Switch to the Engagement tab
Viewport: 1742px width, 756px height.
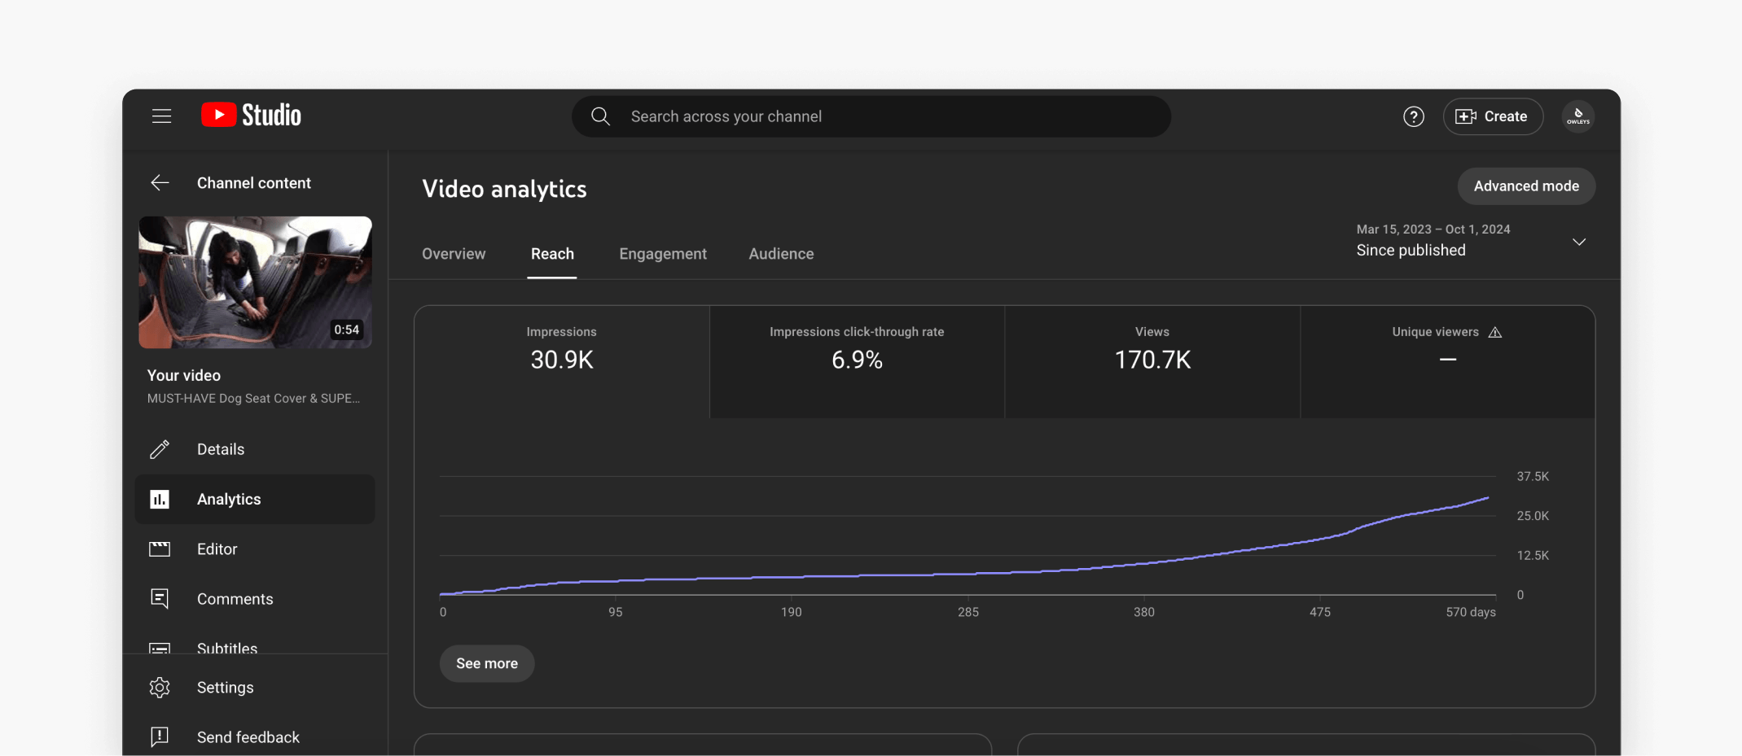pyautogui.click(x=662, y=254)
